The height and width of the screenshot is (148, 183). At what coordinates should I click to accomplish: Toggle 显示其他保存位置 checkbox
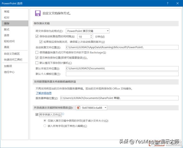tap(37, 57)
